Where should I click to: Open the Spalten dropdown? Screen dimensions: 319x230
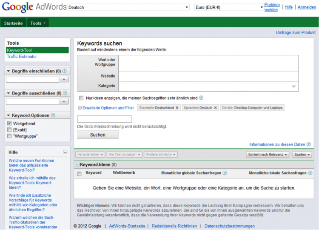(x=302, y=155)
